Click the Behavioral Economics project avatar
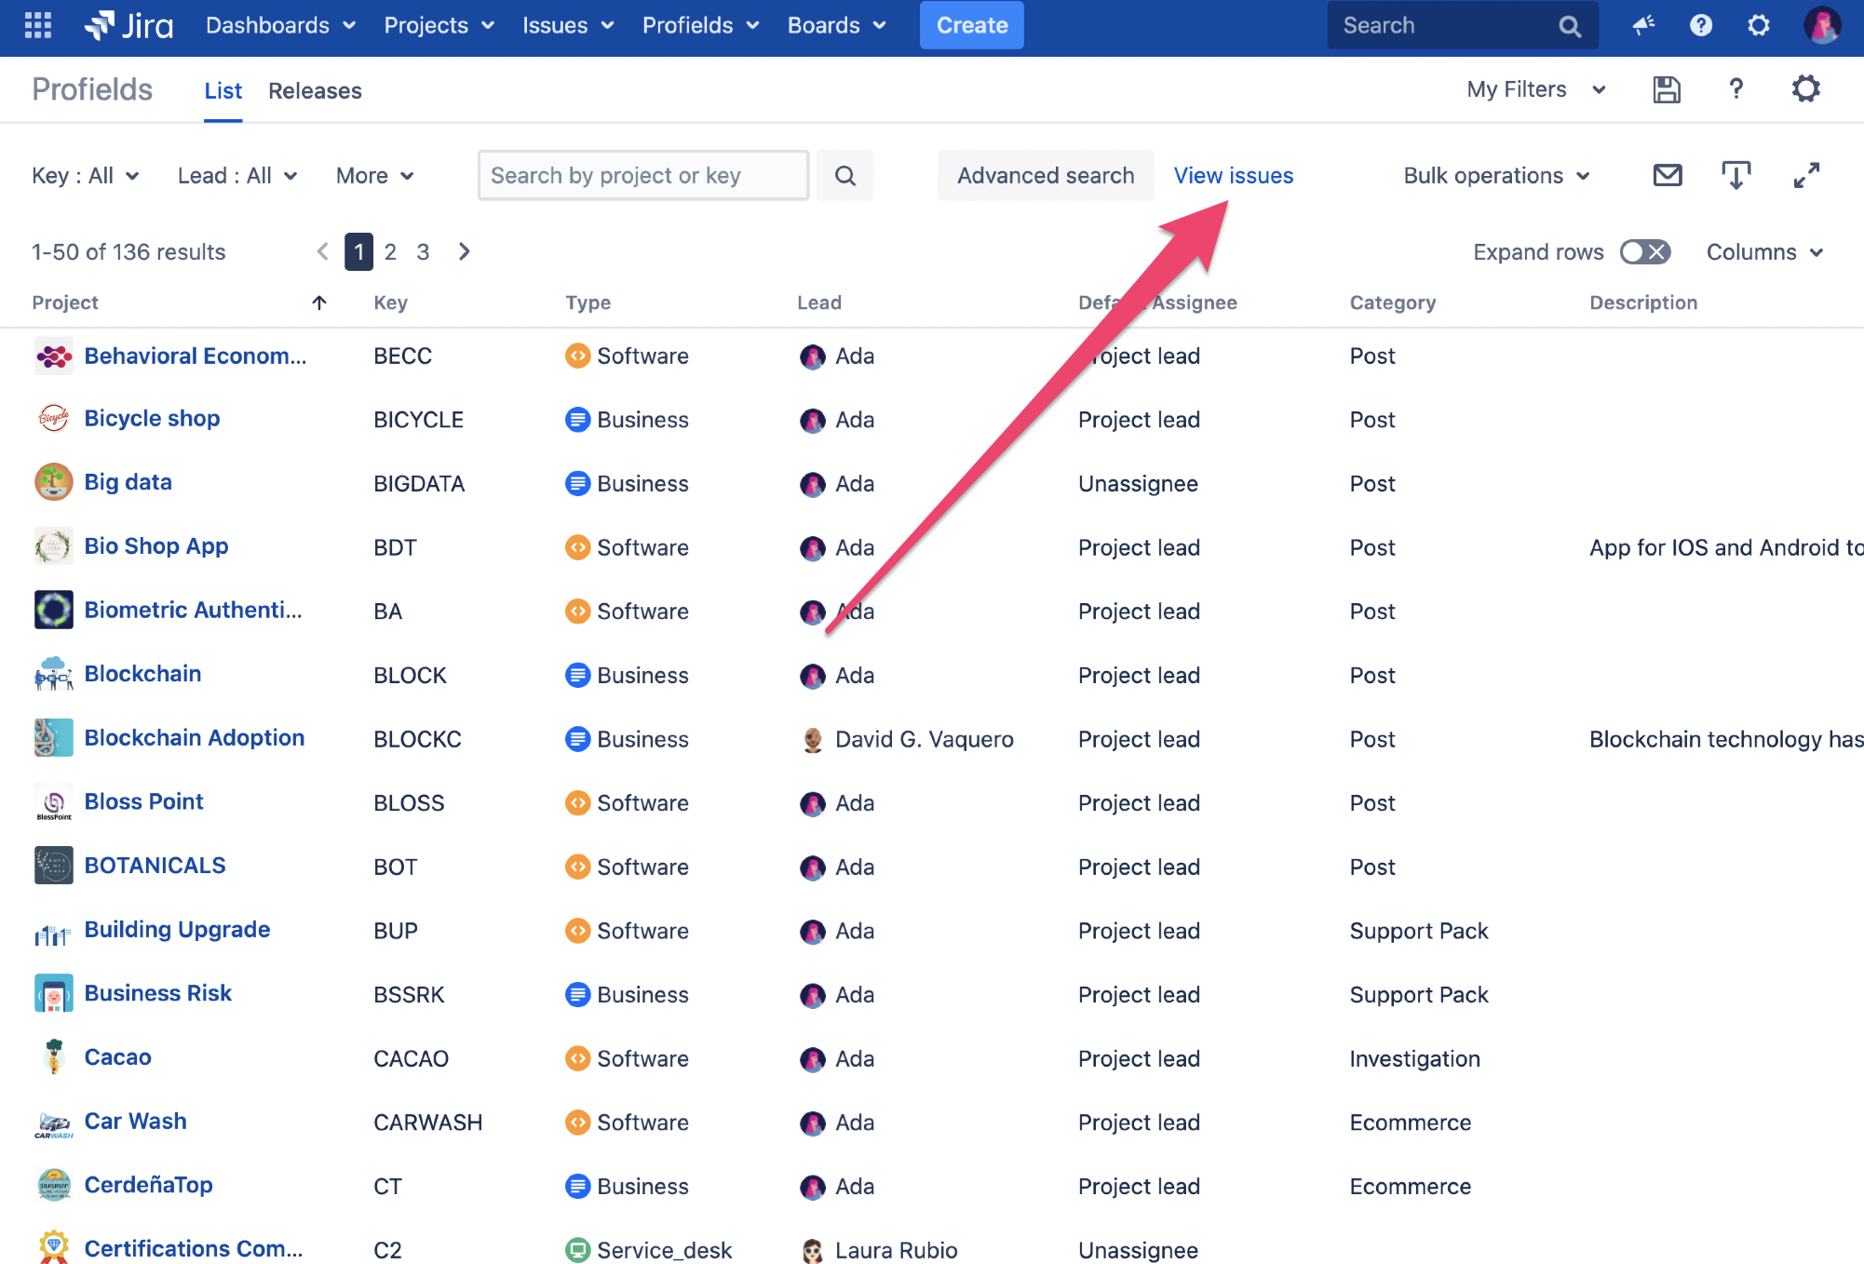The height and width of the screenshot is (1264, 1864). (53, 356)
